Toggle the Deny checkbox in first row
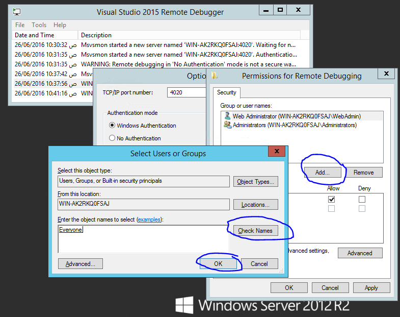The image size is (400, 317). 362,199
